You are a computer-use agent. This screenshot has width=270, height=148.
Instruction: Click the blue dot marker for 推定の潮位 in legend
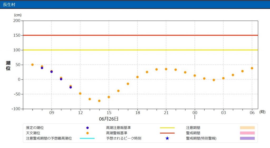click(x=88, y=128)
